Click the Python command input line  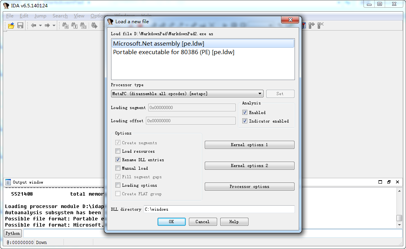(x=212, y=233)
